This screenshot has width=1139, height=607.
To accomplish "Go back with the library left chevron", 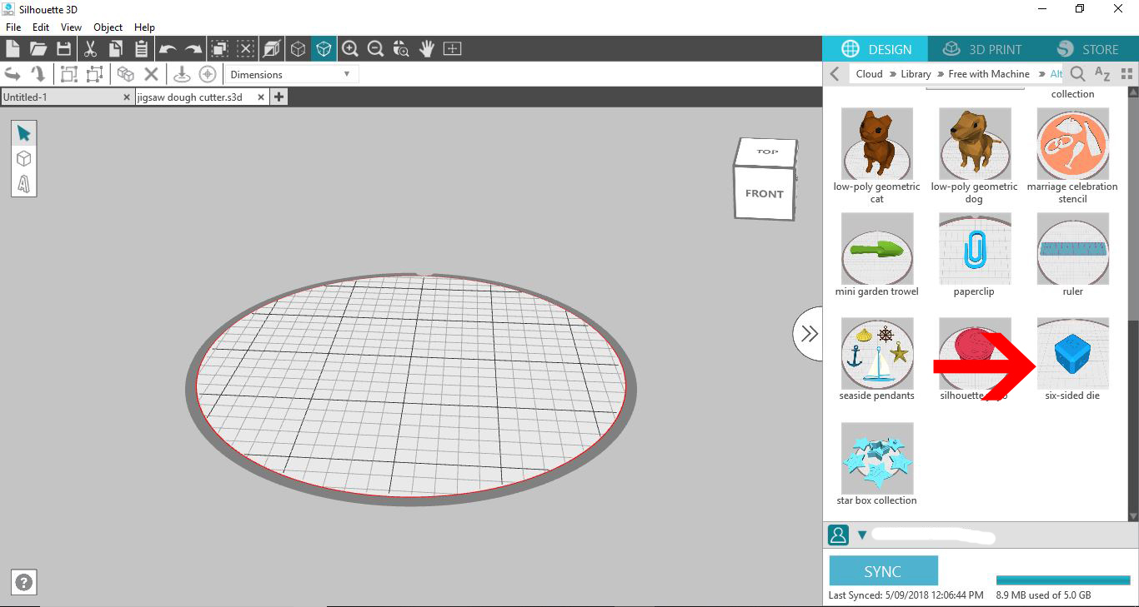I will coord(835,74).
